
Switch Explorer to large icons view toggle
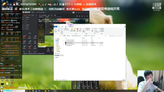tap(125, 80)
